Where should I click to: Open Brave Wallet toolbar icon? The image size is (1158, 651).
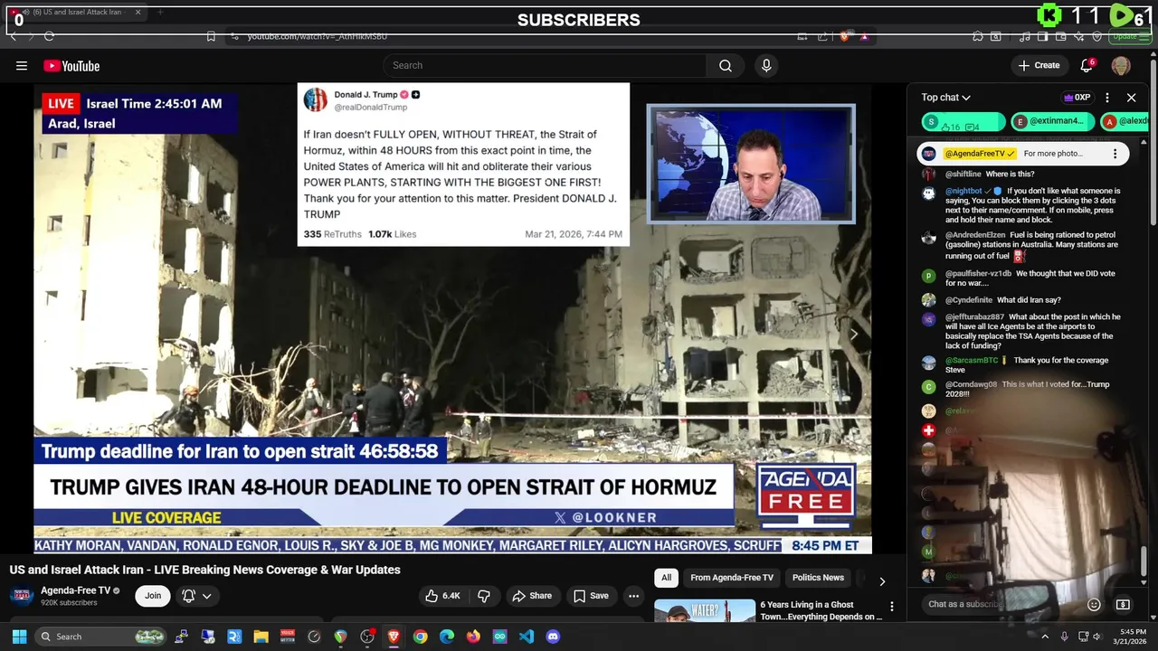[x=1060, y=36]
